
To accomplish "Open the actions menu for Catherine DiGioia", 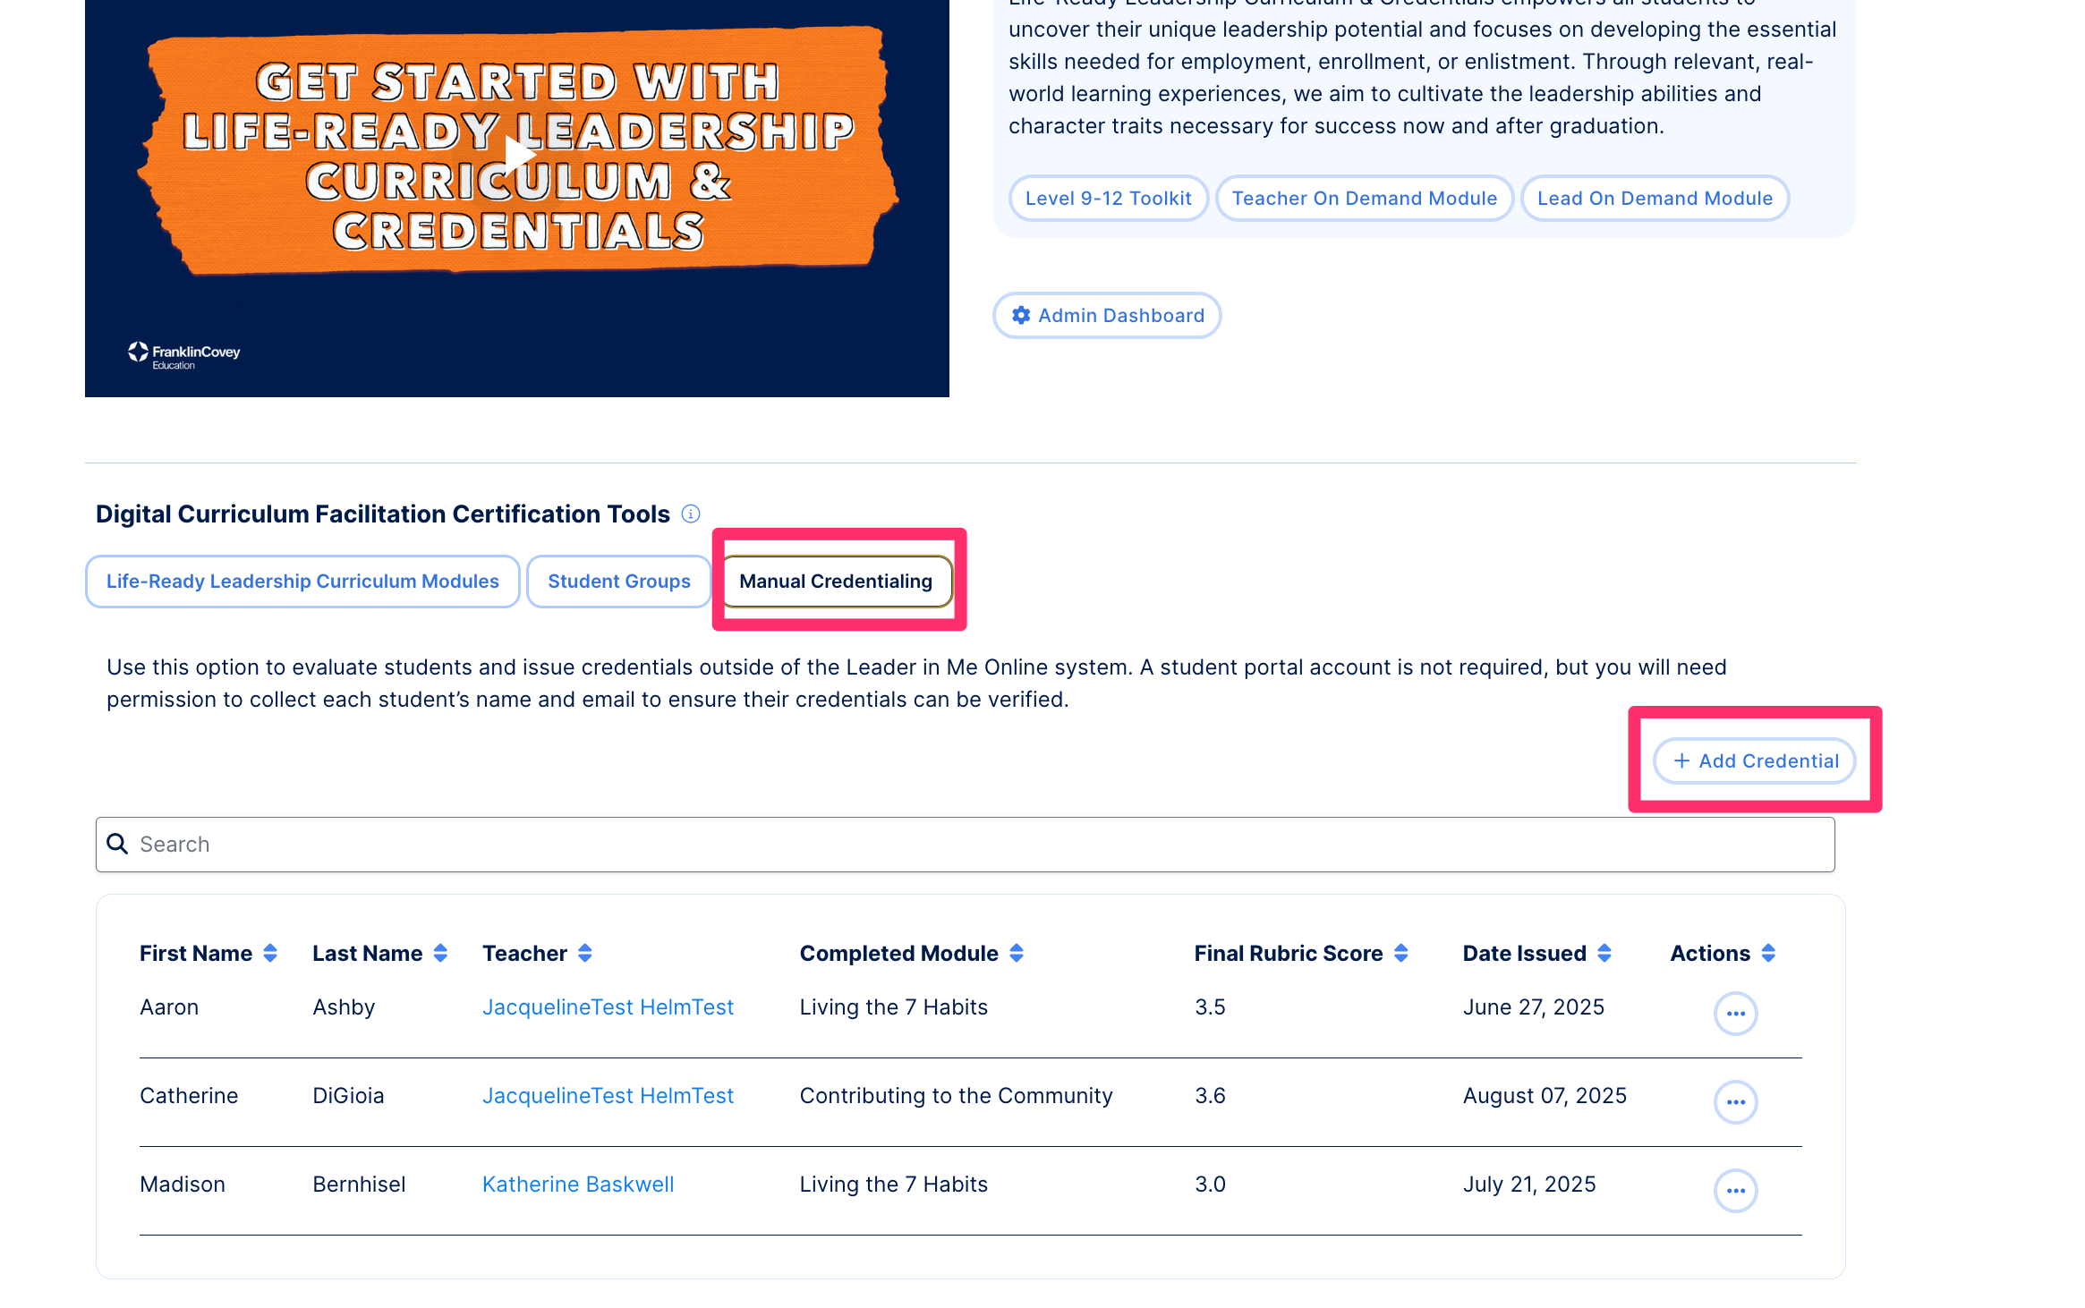I will [x=1734, y=1102].
